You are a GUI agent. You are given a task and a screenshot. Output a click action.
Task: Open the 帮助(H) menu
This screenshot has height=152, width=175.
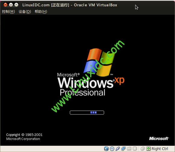41,12
